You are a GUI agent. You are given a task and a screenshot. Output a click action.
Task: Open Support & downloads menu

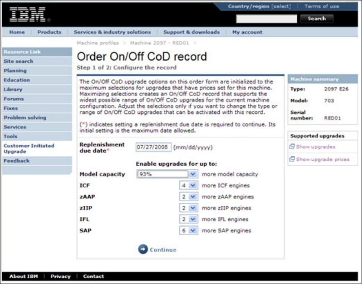[x=191, y=32]
